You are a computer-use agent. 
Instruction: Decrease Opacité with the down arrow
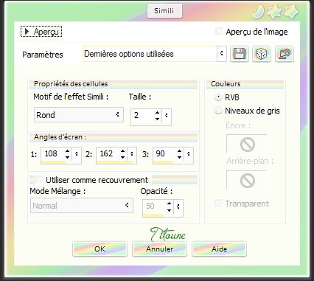[x=169, y=210]
